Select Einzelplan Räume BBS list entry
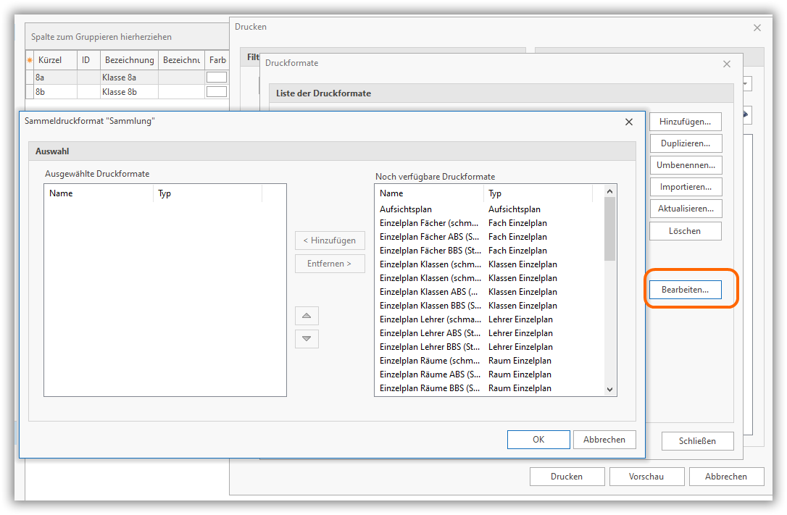The width and height of the screenshot is (787, 515). coord(429,388)
